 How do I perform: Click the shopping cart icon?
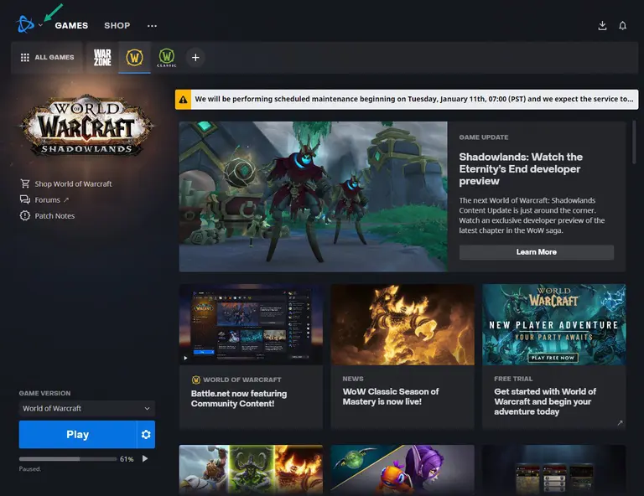point(25,183)
